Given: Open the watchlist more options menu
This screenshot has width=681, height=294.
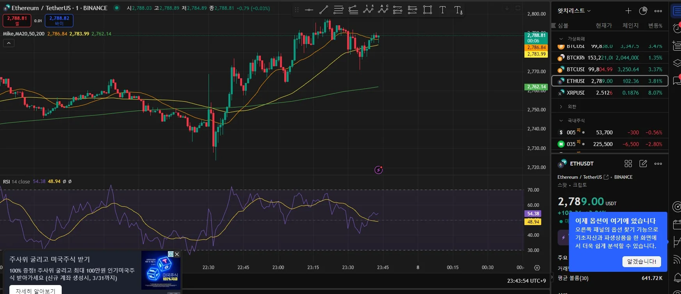Looking at the screenshot, I should coord(658,11).
